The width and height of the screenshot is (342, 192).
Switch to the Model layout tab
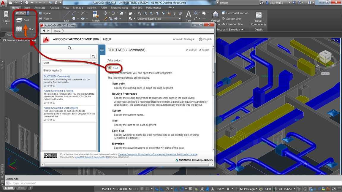(x=9, y=188)
